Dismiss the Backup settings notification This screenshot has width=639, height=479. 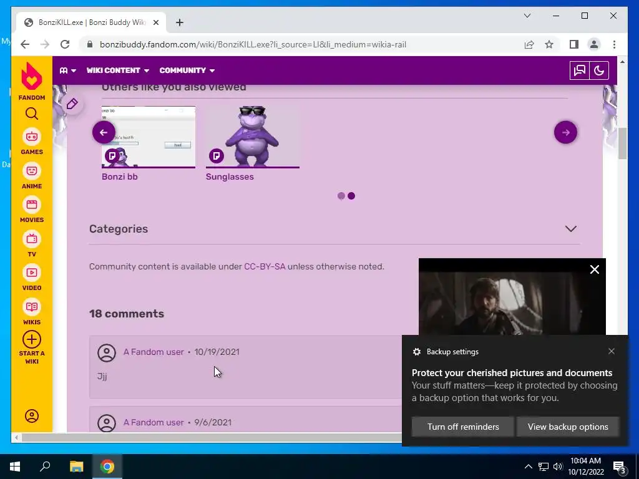tap(612, 351)
